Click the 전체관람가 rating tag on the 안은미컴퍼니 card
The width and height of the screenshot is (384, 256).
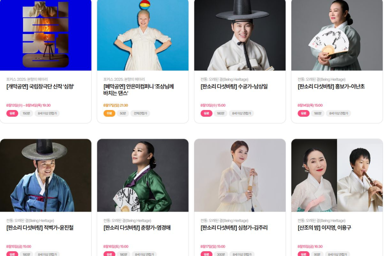[x=140, y=113]
